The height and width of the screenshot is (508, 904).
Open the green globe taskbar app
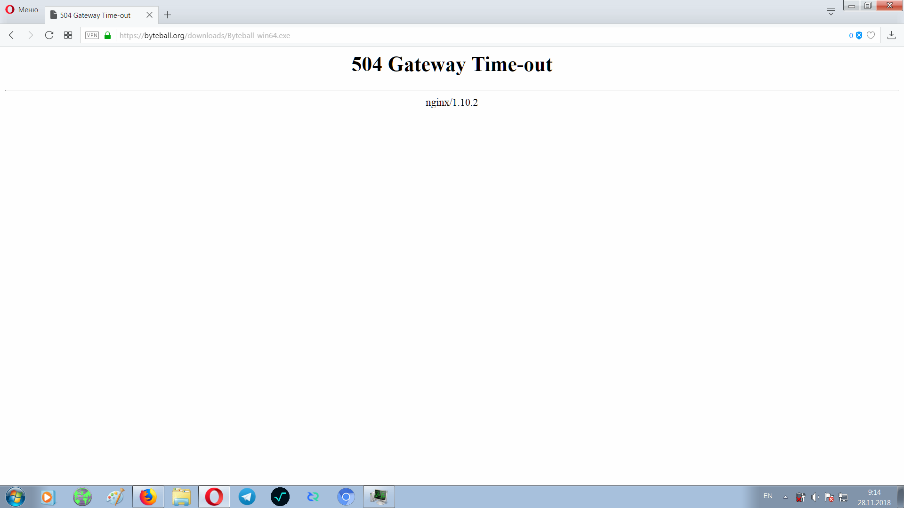pyautogui.click(x=82, y=497)
